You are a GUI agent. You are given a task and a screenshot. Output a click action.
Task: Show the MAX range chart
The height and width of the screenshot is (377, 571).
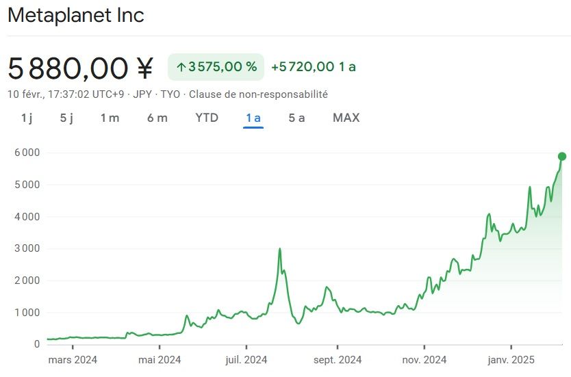pyautogui.click(x=346, y=118)
